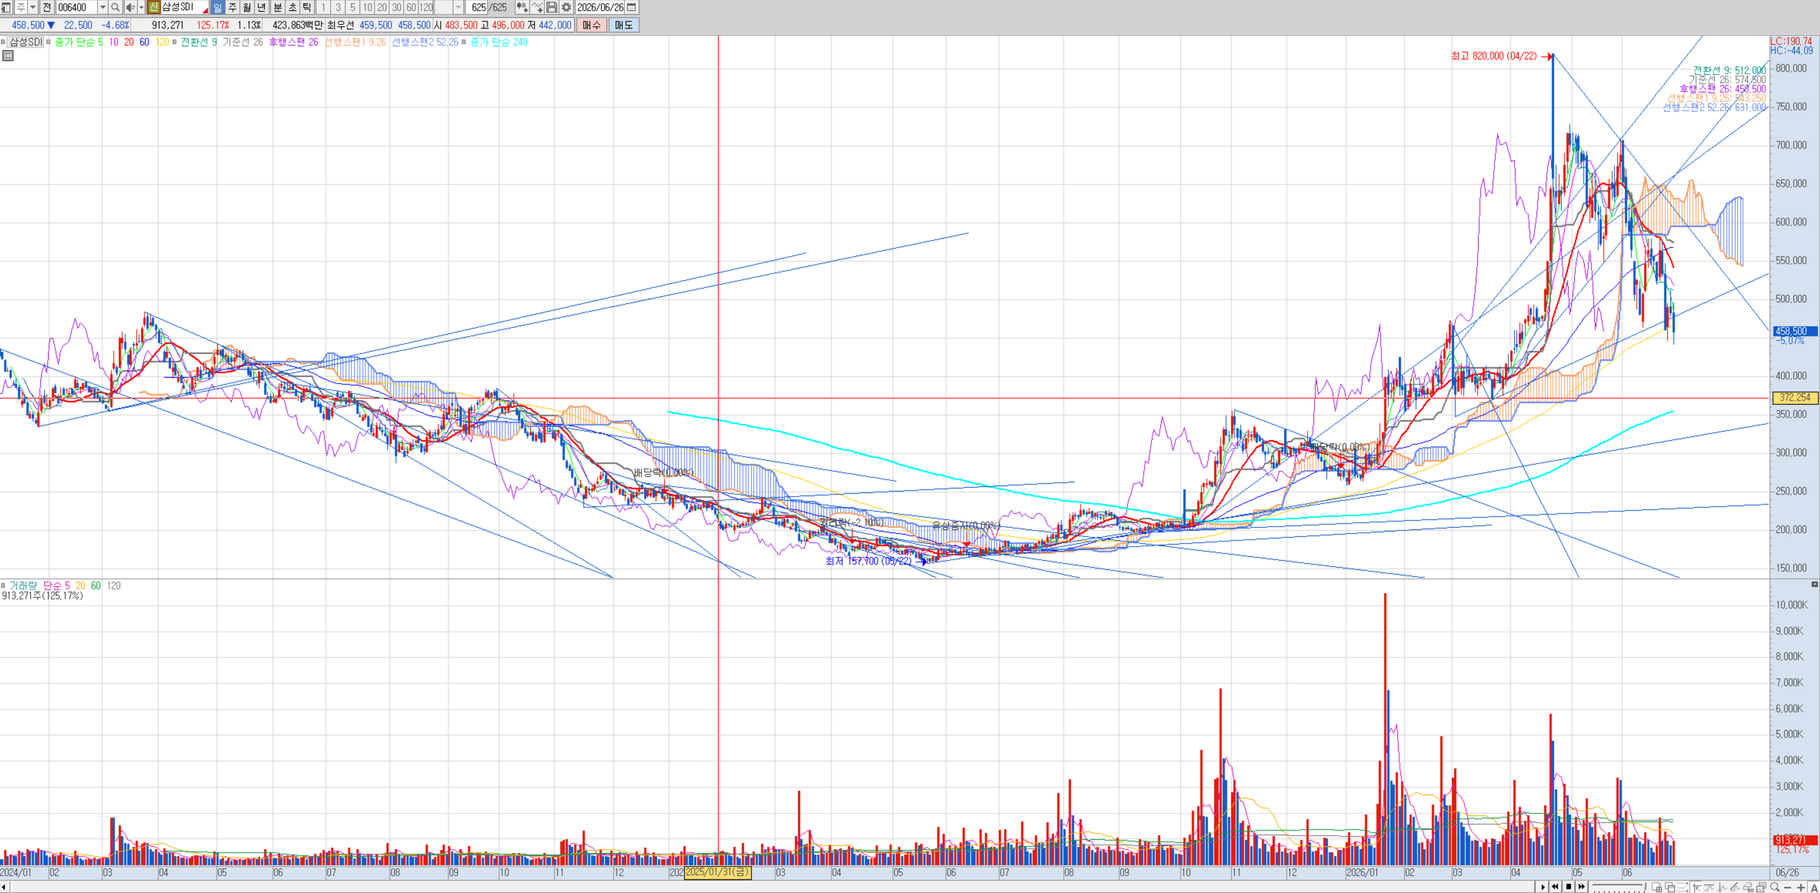Image resolution: width=1820 pixels, height=893 pixels.
Task: Zoom out chart with minus icon
Action: [1788, 887]
